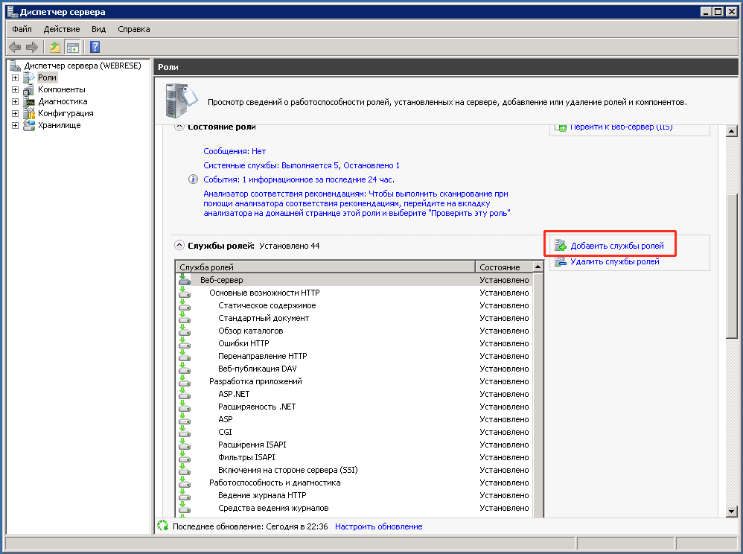Image resolution: width=743 pixels, height=554 pixels.
Task: Open the Справка menu
Action: (x=133, y=29)
